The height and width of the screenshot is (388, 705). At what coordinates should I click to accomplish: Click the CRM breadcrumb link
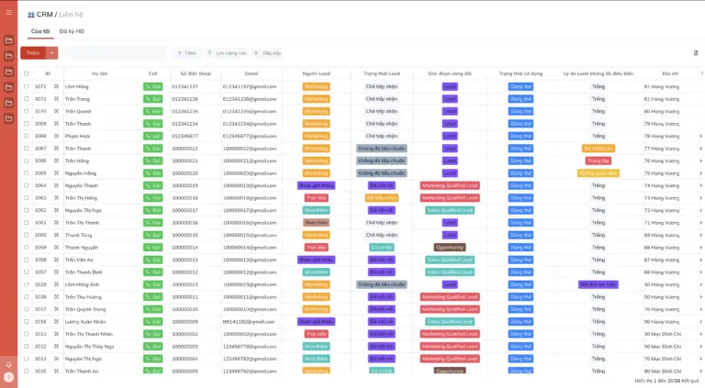point(44,15)
